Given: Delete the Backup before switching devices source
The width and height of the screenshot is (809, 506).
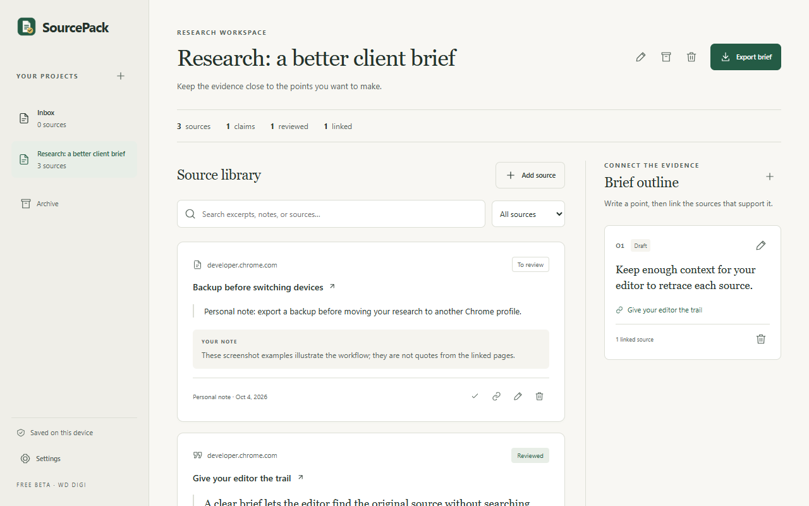Looking at the screenshot, I should (x=540, y=396).
